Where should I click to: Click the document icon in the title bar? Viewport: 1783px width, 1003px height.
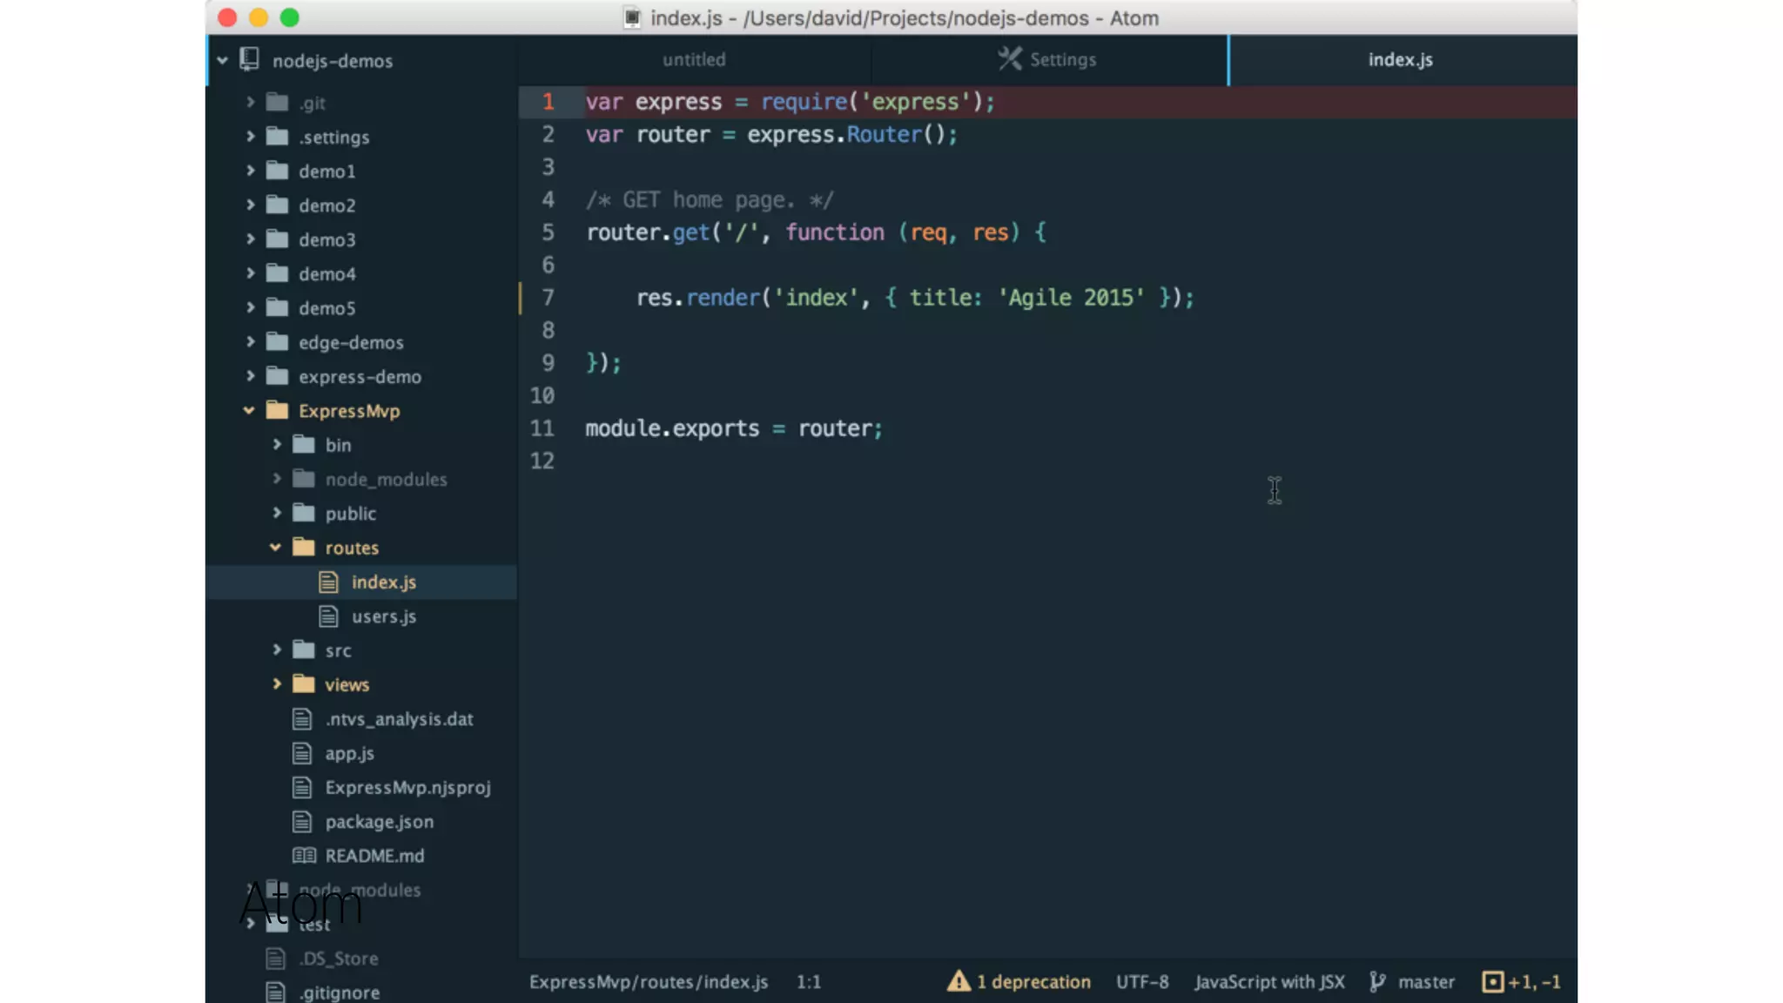(x=633, y=17)
